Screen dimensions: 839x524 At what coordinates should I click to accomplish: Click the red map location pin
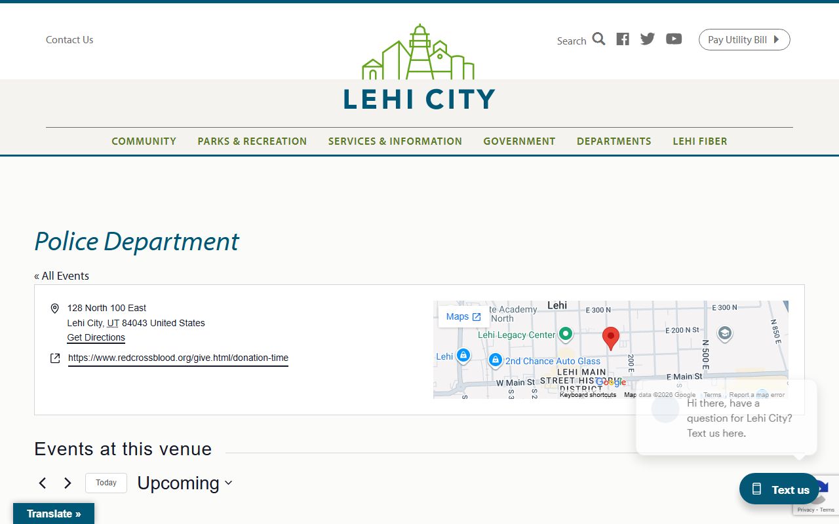(x=611, y=339)
